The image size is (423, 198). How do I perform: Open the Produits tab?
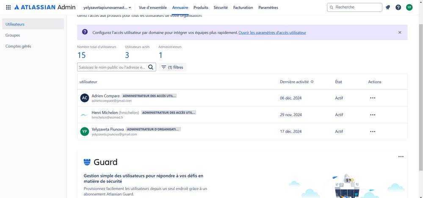click(201, 8)
